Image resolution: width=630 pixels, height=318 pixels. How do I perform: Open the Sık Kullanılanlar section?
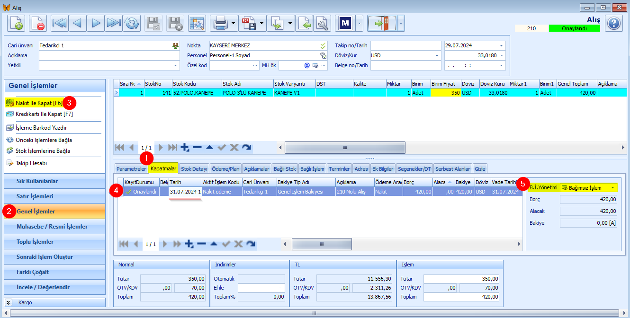tap(54, 181)
